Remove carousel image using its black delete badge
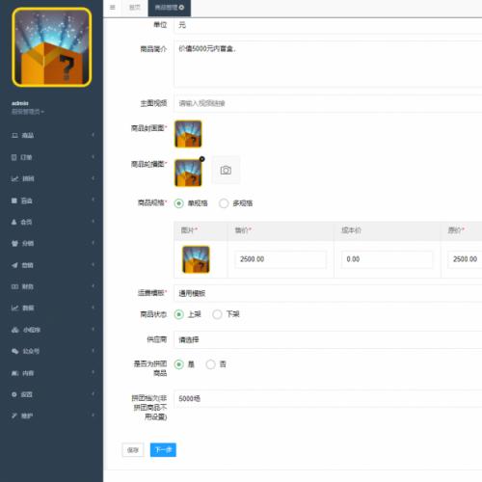 click(x=201, y=159)
